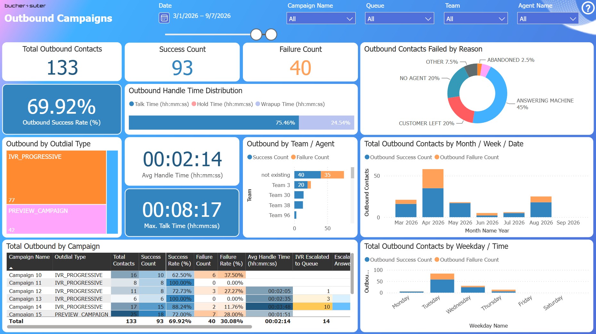Open the Queue filter dropdown
The height and width of the screenshot is (334, 596).
[400, 19]
